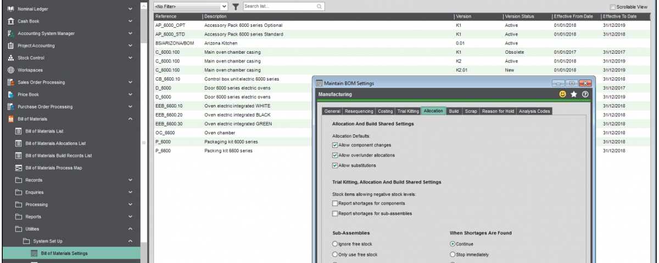This screenshot has width=659, height=263.
Task: Click into the Search list field
Action: coord(280,7)
